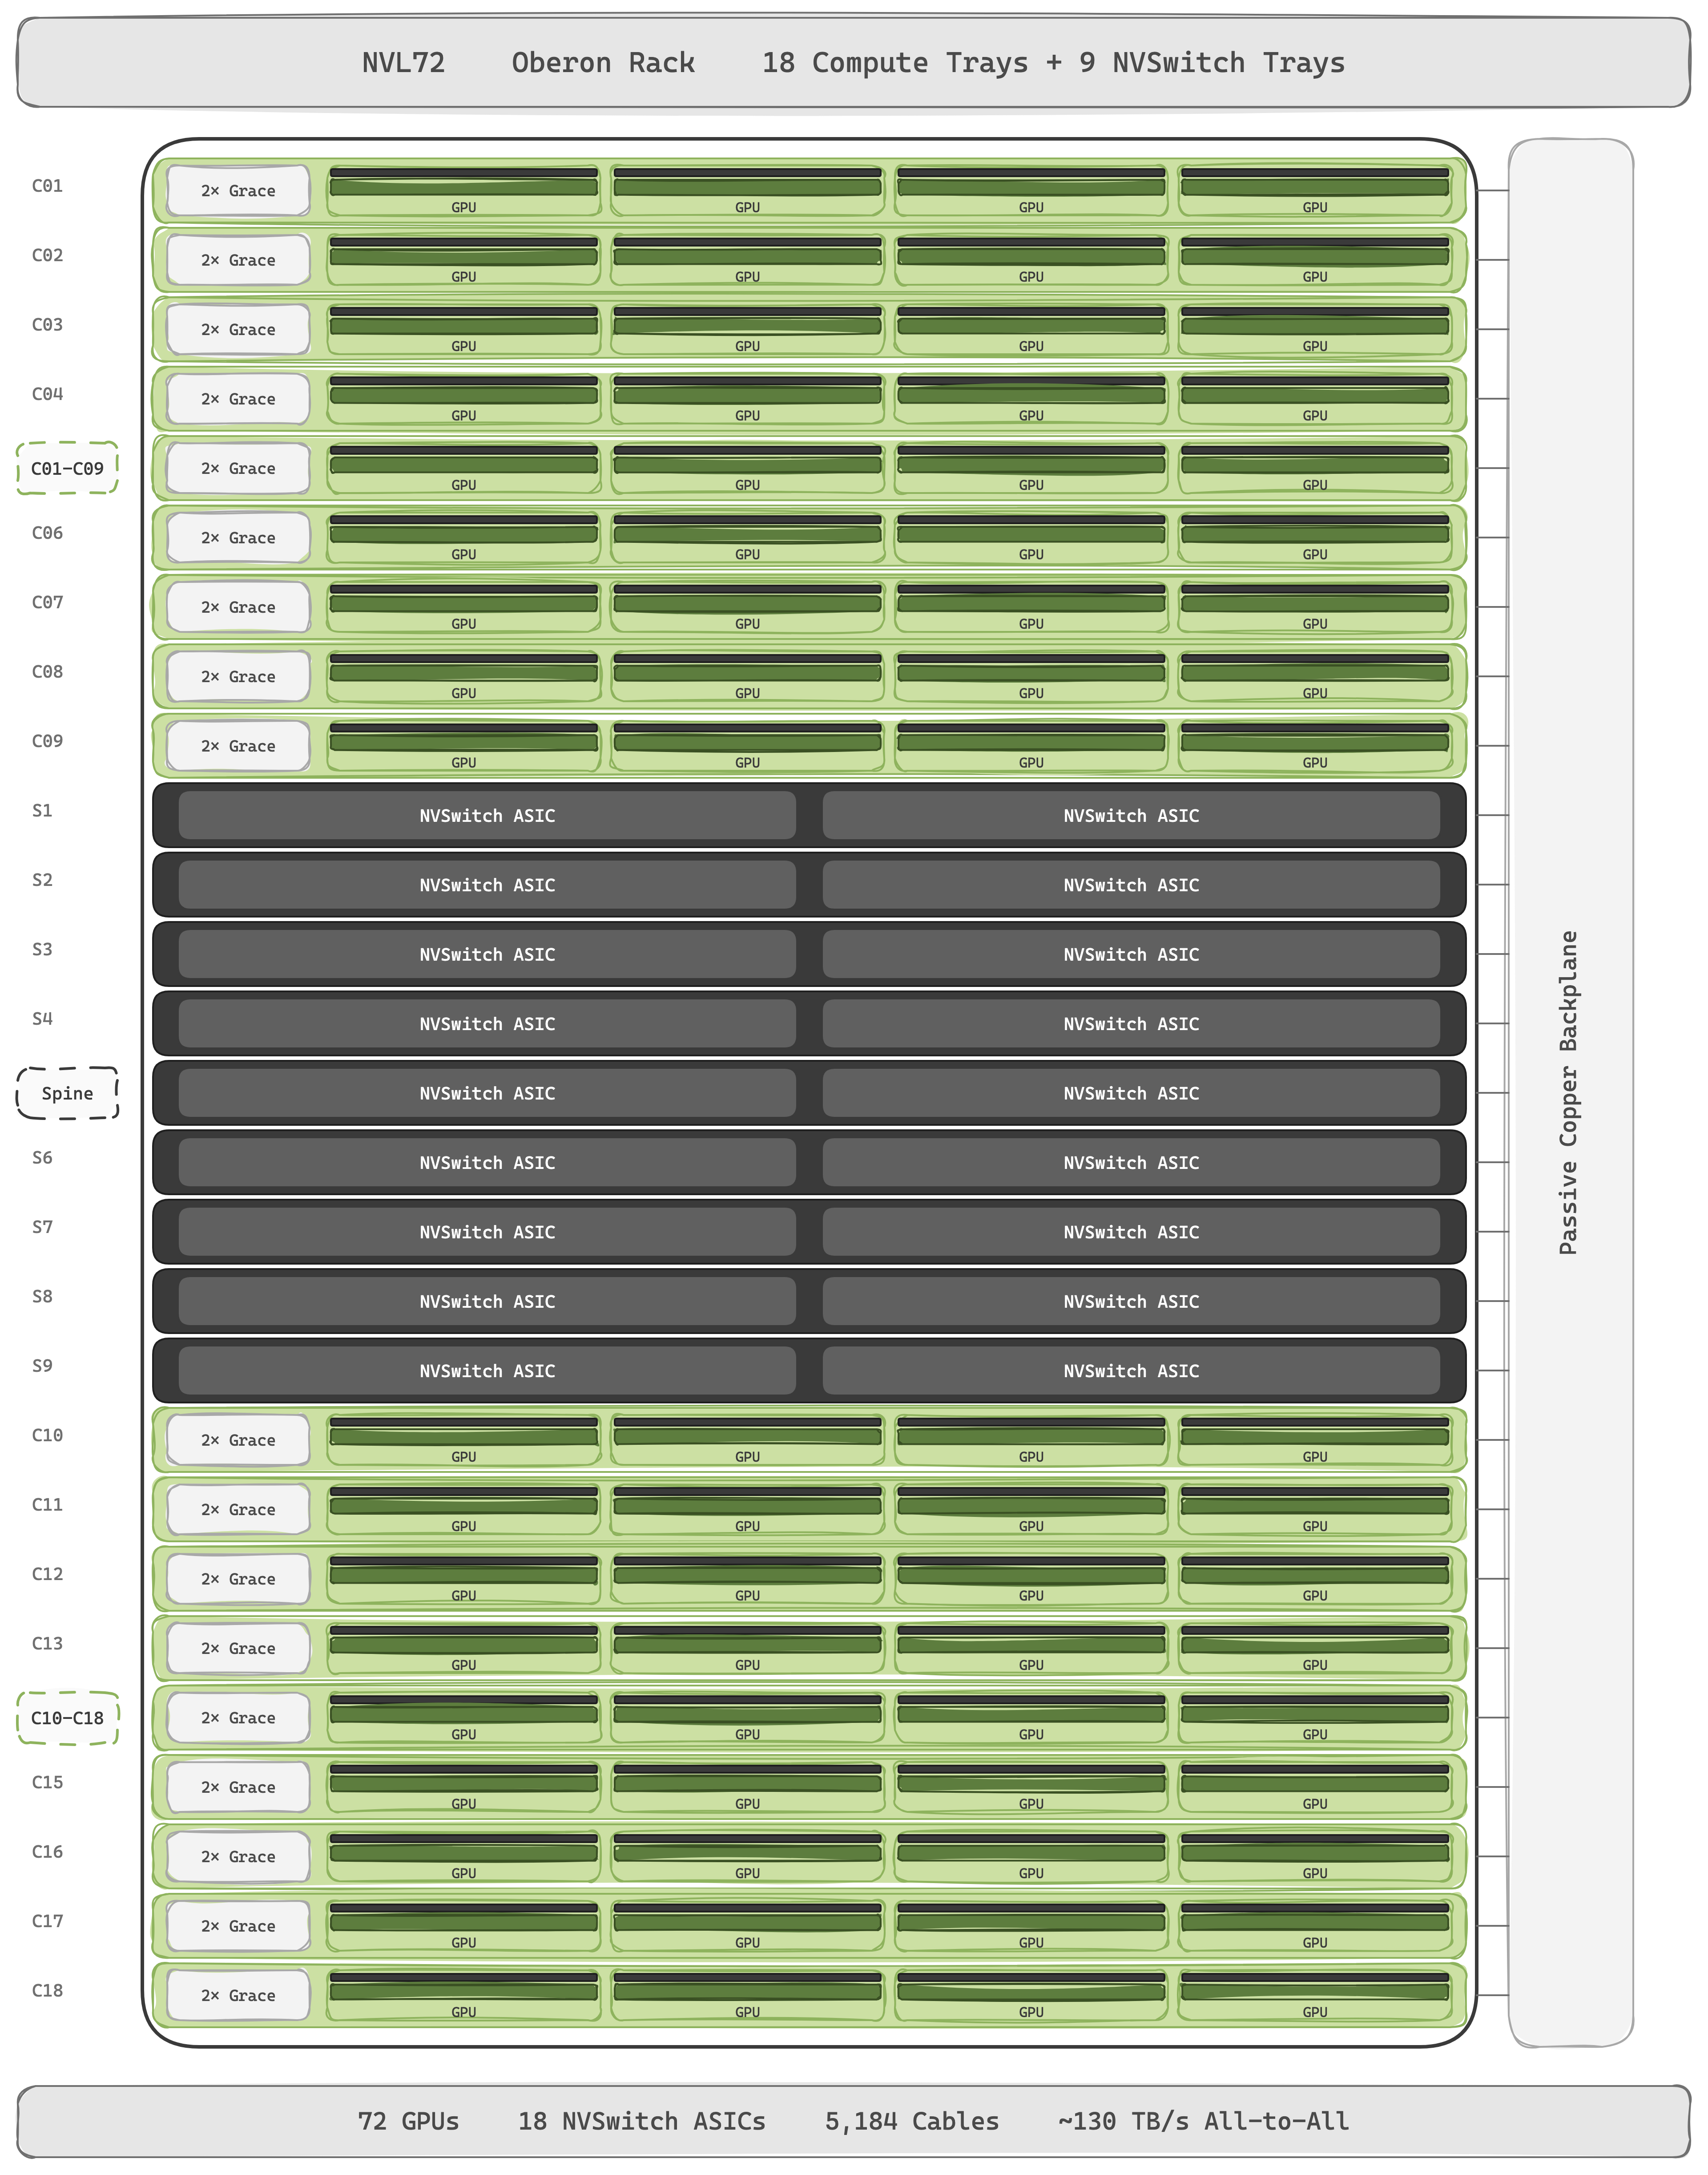The width and height of the screenshot is (1708, 2175).
Task: Click the 2× Grace box in row C09
Action: pos(238,746)
